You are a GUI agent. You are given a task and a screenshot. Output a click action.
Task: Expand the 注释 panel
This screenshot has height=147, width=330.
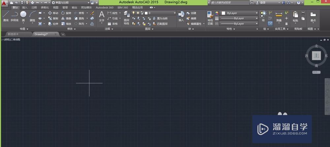pos(109,29)
